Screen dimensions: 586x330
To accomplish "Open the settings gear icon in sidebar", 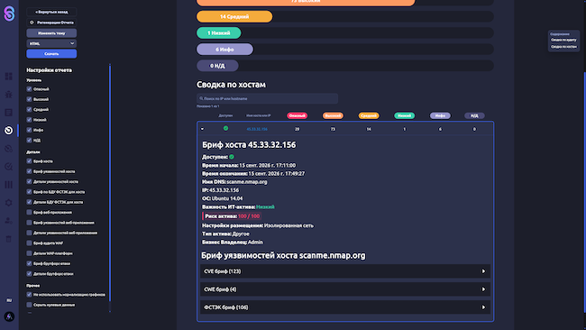I will (9, 203).
